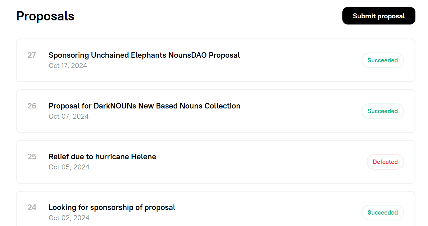Select proposal number 24
The width and height of the screenshot is (428, 226).
click(x=32, y=207)
